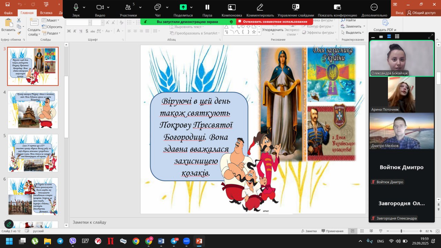Open Дополнительно more options menu
The image size is (441, 248).
point(374,8)
